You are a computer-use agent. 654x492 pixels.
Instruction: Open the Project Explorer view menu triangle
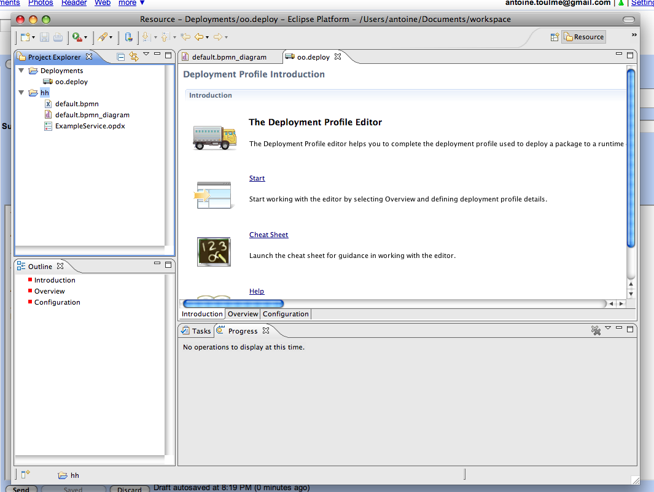pyautogui.click(x=146, y=54)
